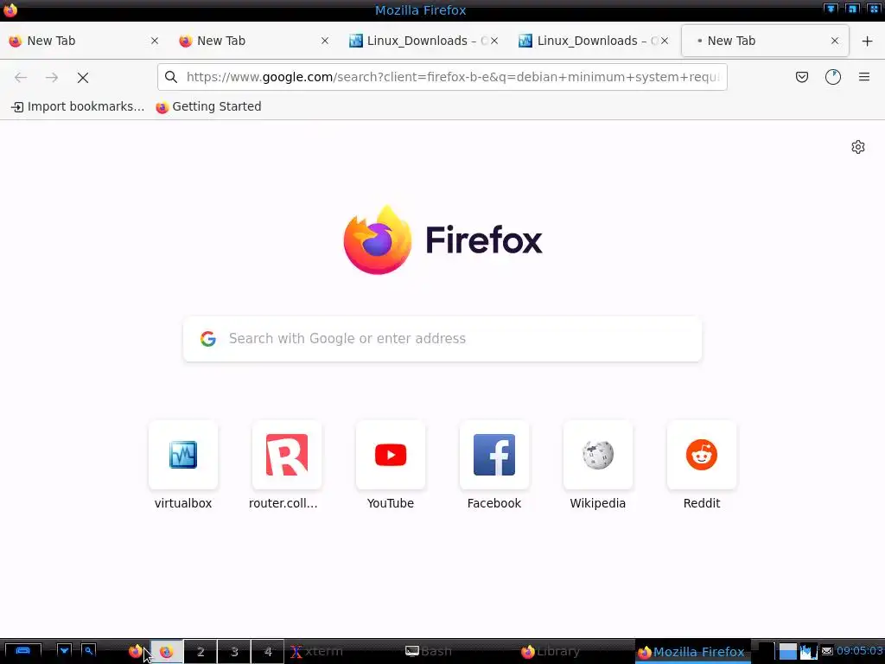Open the Firefox account circular toolbar icon

pos(833,77)
